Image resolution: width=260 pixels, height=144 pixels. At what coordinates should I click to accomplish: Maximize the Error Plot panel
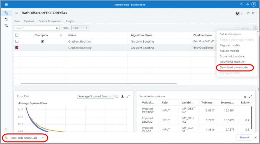click(128, 96)
